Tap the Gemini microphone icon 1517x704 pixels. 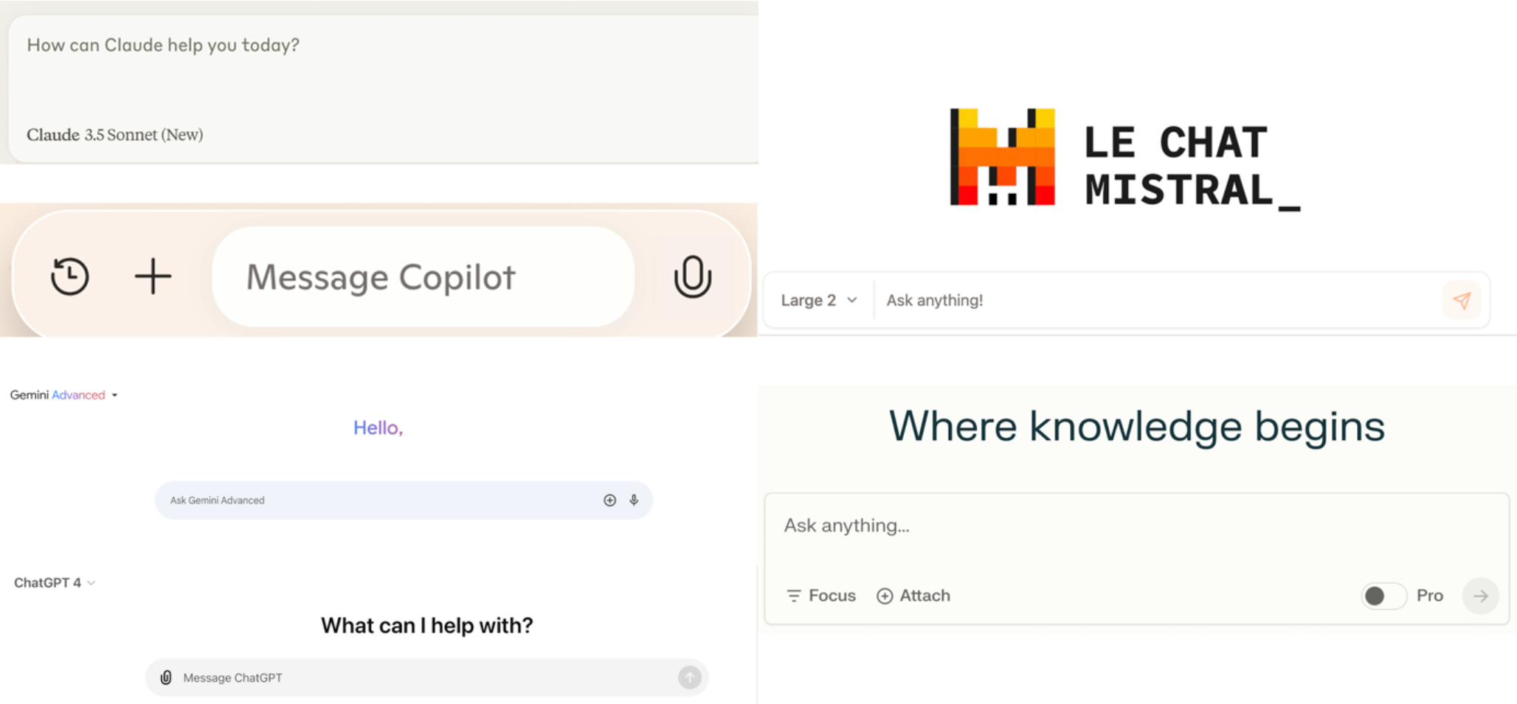coord(634,501)
